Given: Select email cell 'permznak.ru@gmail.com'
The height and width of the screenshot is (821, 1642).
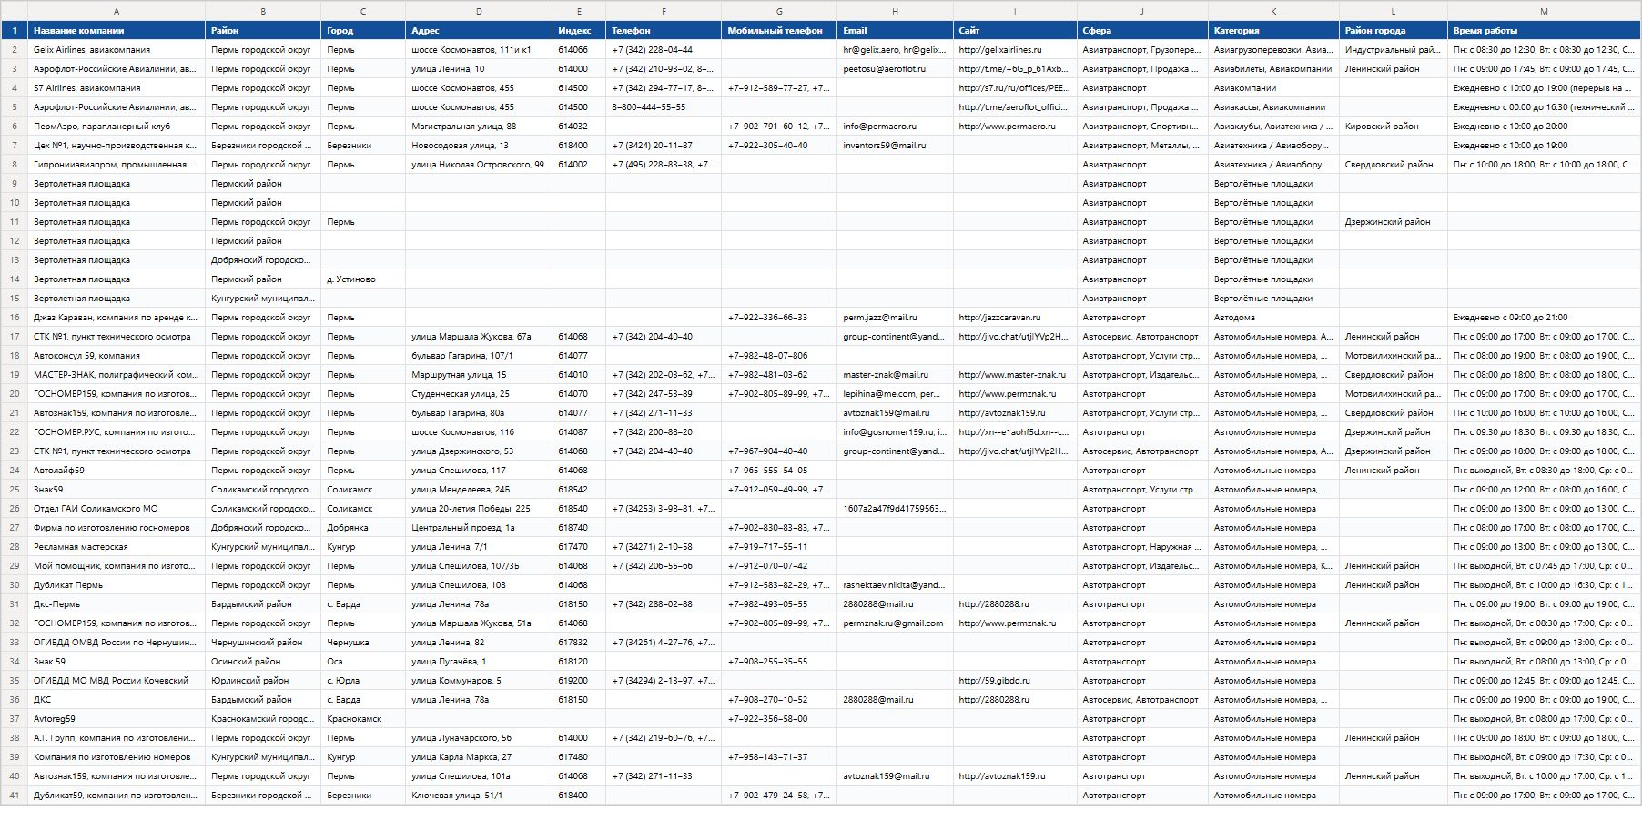Looking at the screenshot, I should pos(895,623).
